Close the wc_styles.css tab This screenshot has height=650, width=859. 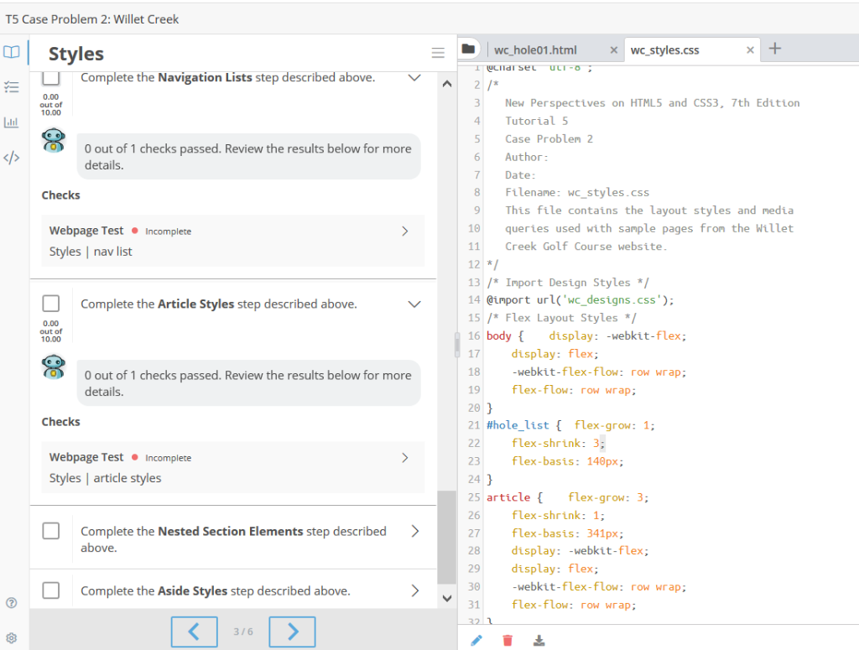tap(750, 49)
